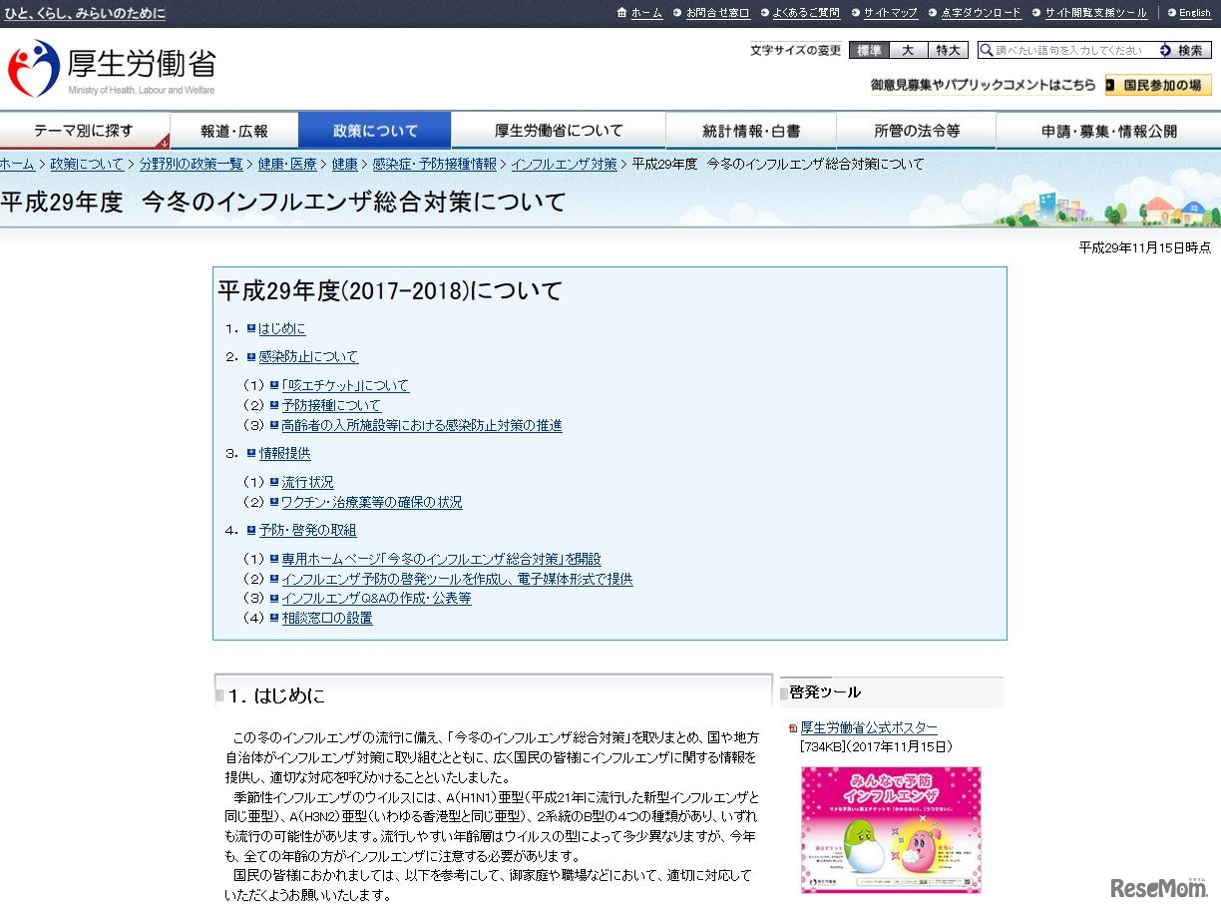Click the インフルエンザ対策 breadcrumb link
1221x911 pixels.
(564, 164)
